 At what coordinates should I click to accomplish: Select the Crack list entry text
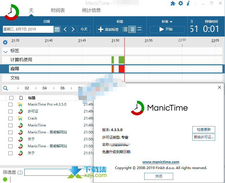[x=32, y=118]
